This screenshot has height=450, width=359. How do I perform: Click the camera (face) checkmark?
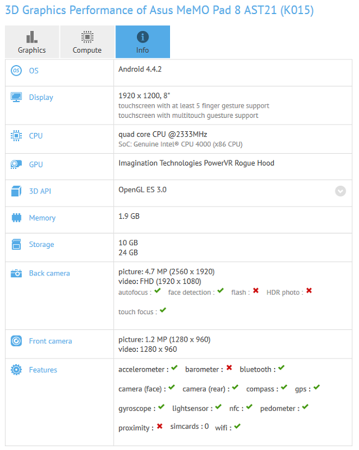tap(172, 387)
